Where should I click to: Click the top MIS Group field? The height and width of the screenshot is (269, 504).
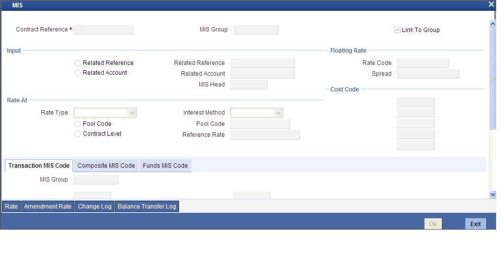click(255, 30)
